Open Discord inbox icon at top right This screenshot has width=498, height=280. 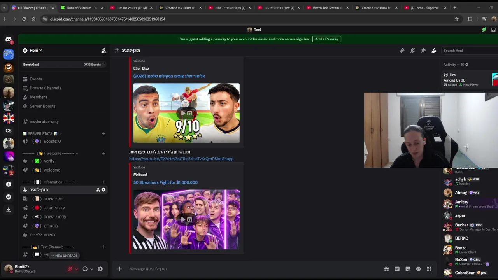[493, 30]
